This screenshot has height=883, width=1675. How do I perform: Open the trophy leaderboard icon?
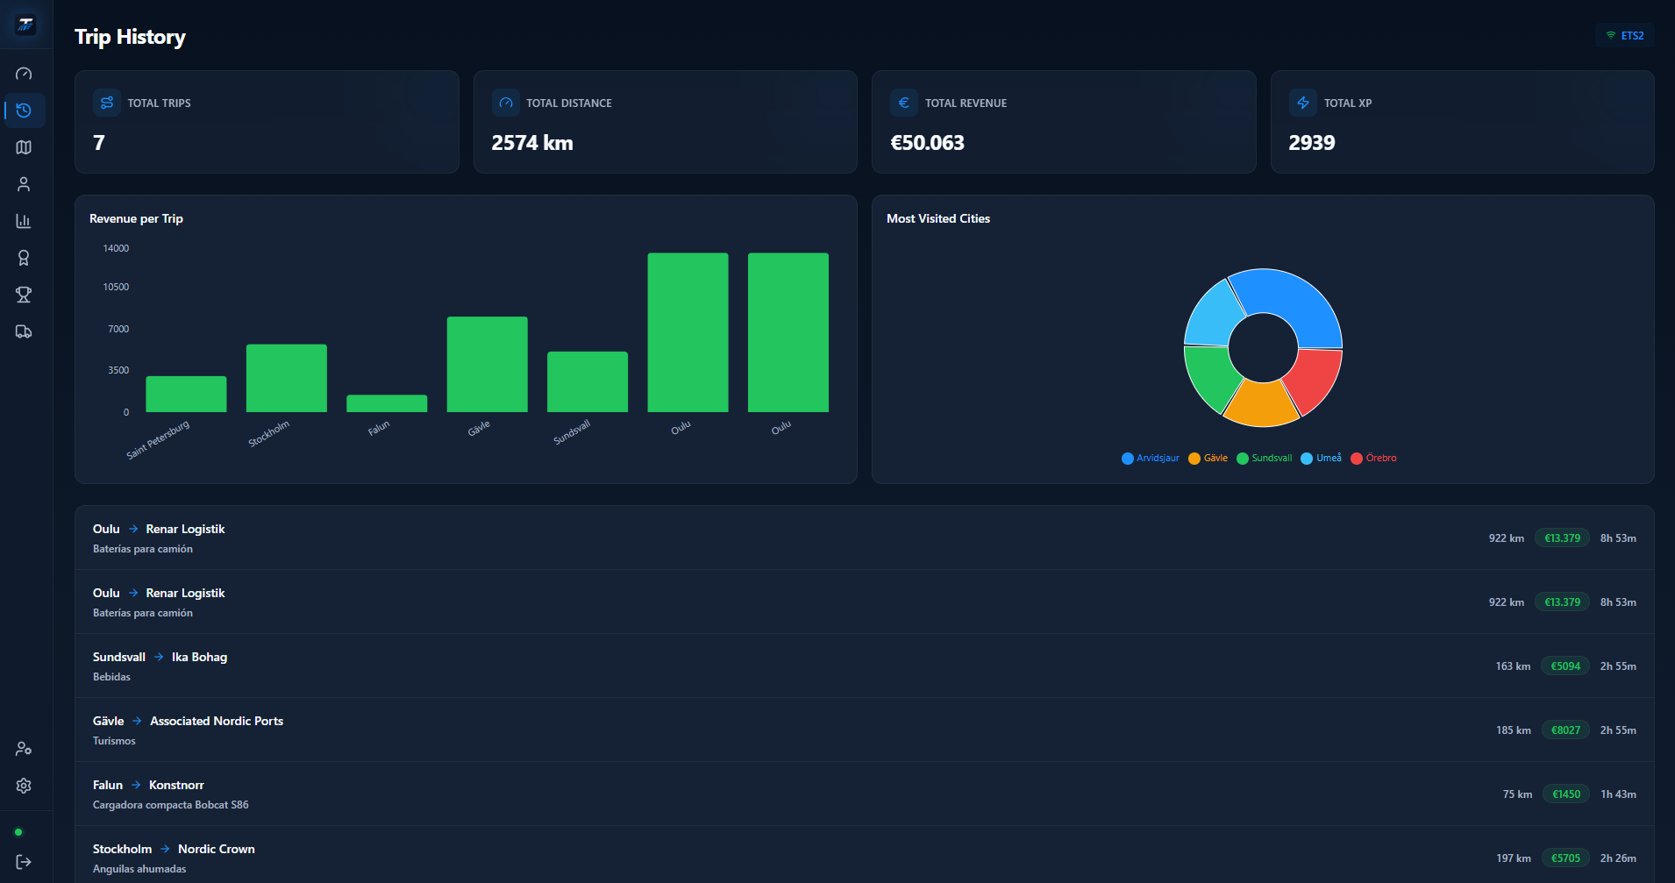24,295
